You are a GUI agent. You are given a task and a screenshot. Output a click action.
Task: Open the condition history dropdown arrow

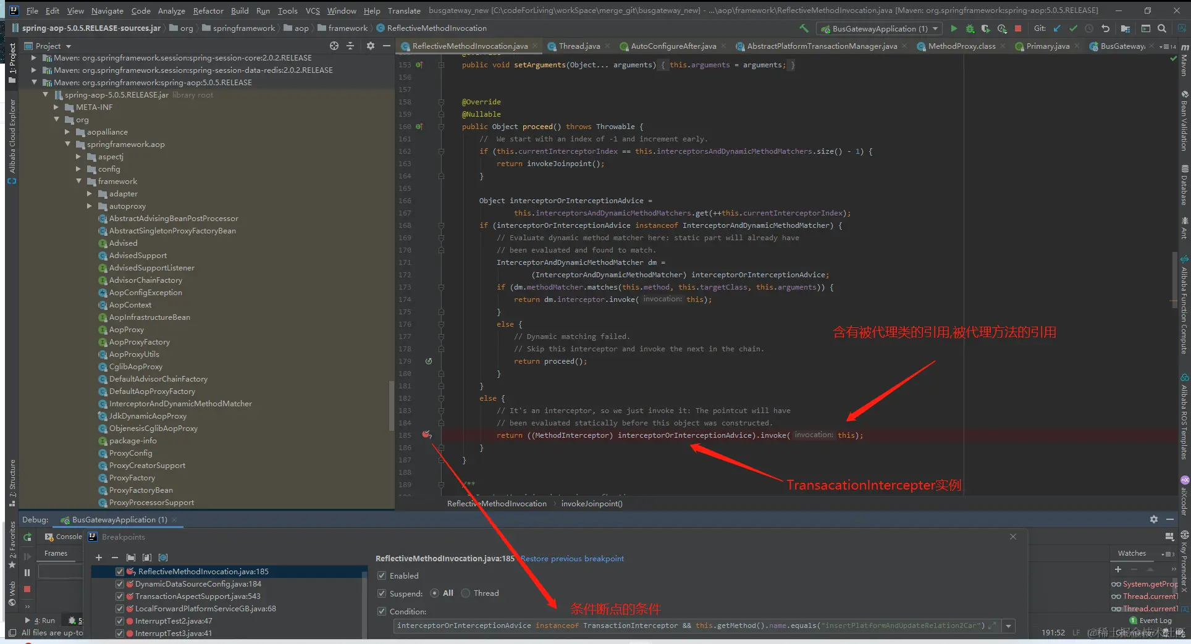[x=1008, y=626]
